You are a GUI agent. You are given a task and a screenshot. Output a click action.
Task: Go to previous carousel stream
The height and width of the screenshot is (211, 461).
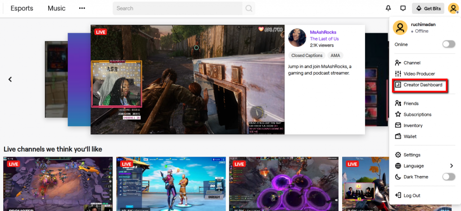(x=10, y=79)
